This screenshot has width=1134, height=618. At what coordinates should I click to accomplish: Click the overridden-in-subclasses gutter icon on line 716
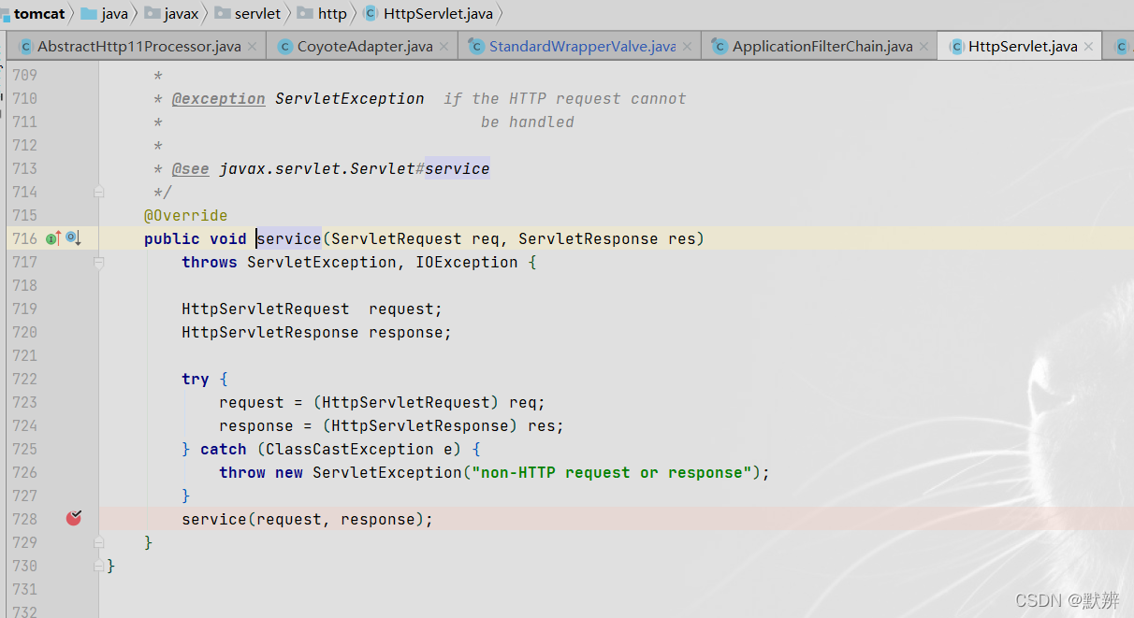[x=74, y=238]
